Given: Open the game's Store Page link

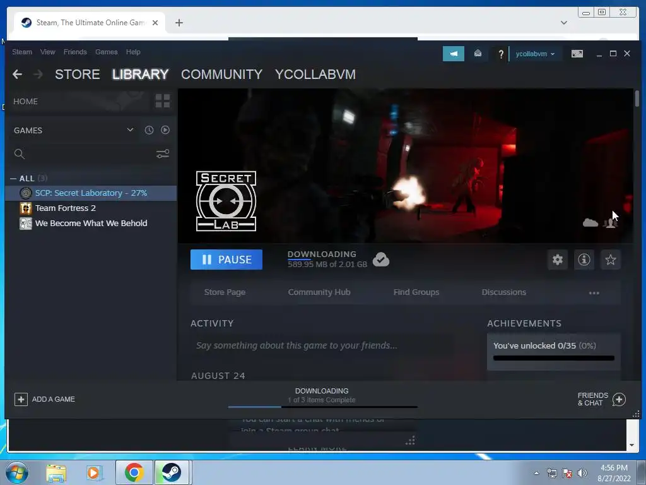Looking at the screenshot, I should (225, 292).
